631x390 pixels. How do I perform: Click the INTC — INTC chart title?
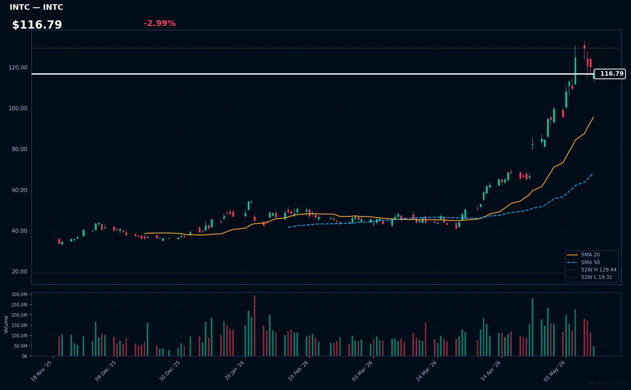point(36,7)
